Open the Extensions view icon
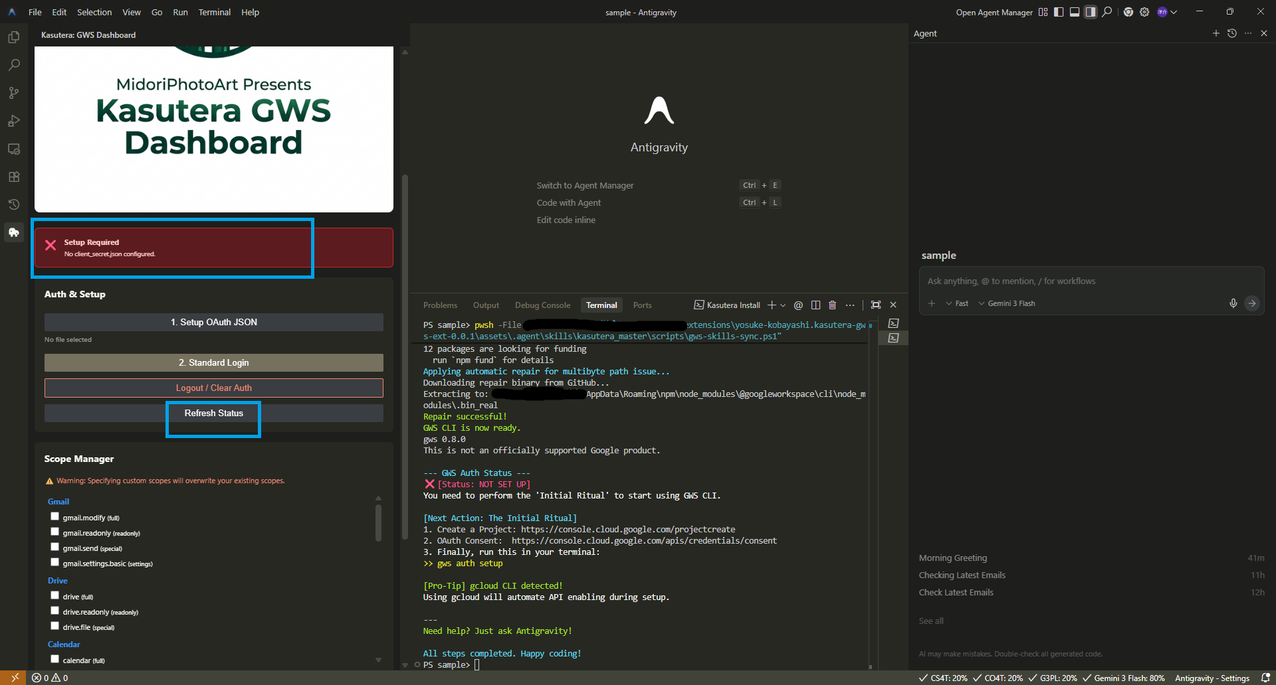 13,177
